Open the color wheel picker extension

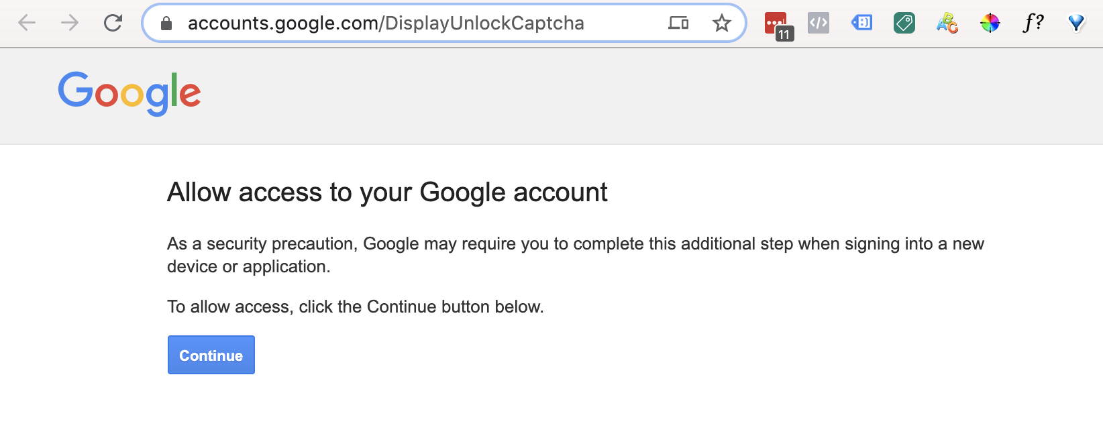tap(990, 23)
